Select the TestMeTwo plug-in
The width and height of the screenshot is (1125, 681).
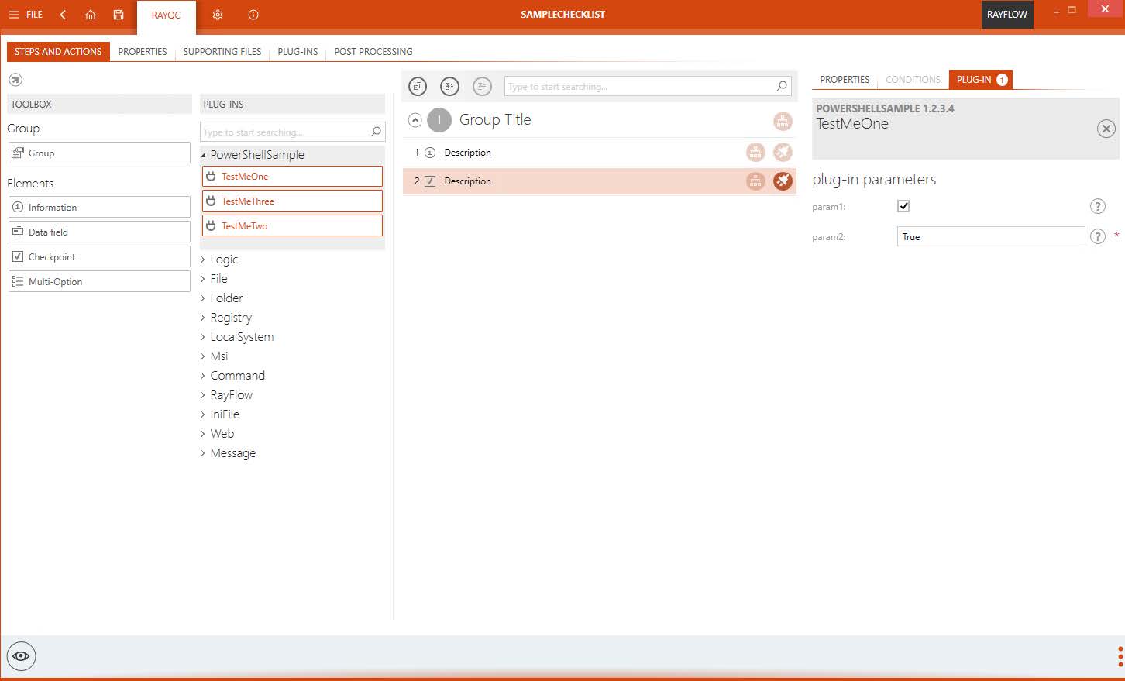[292, 225]
